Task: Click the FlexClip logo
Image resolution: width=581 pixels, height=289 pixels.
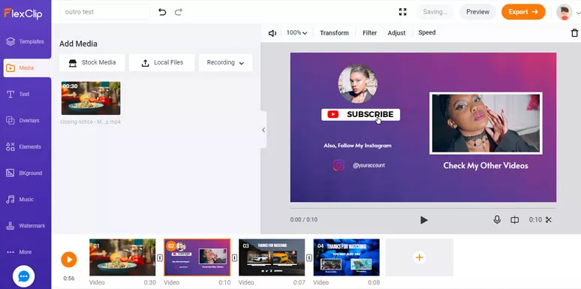Action: tap(23, 14)
